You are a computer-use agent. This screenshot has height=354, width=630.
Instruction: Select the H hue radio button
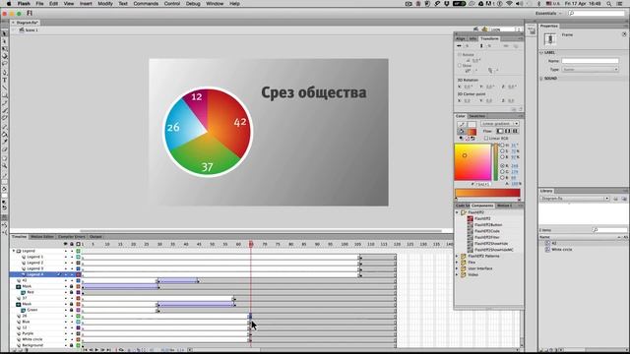point(502,146)
